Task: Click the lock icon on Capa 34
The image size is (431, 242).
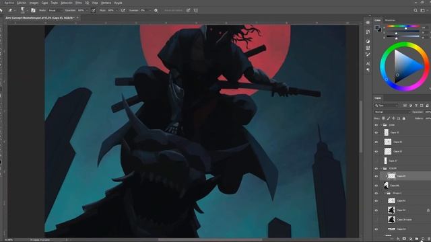Action: pos(428,210)
